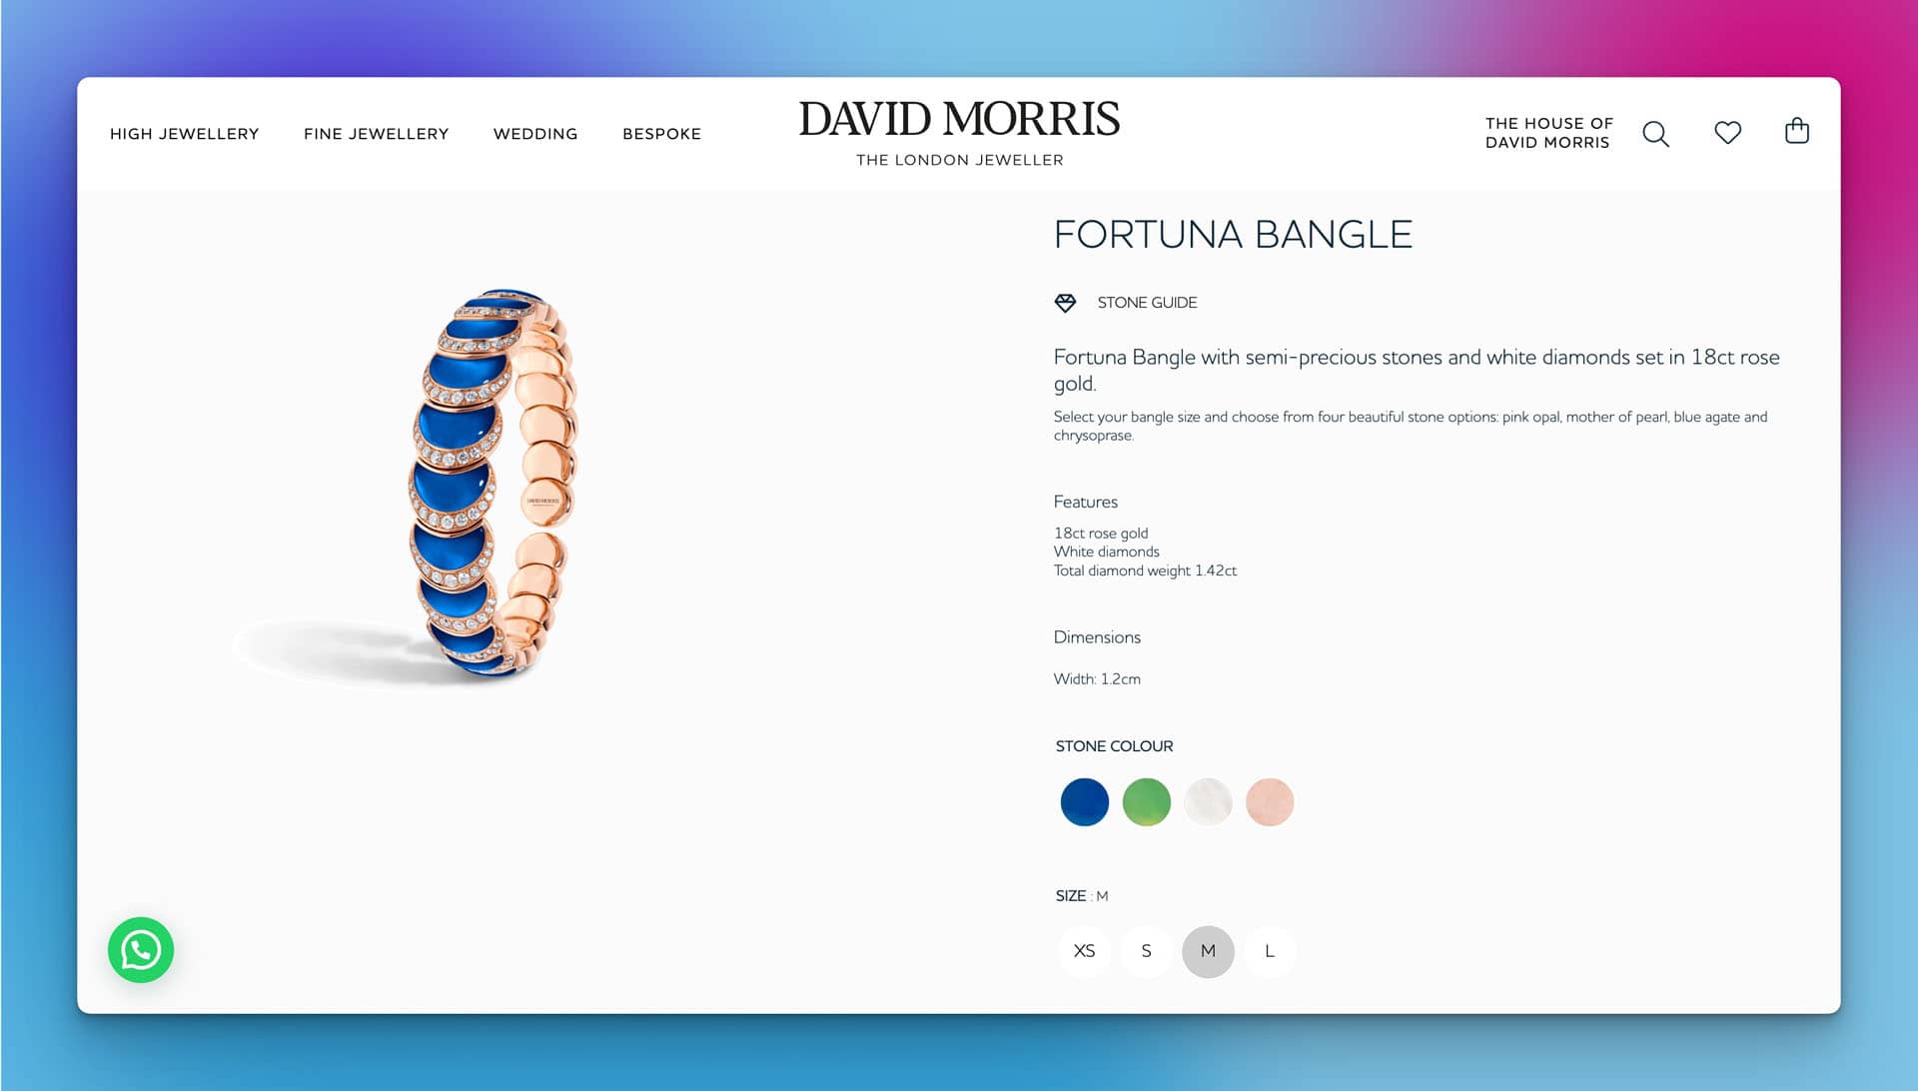
Task: Click the diamond Stone Guide icon
Action: [1065, 303]
